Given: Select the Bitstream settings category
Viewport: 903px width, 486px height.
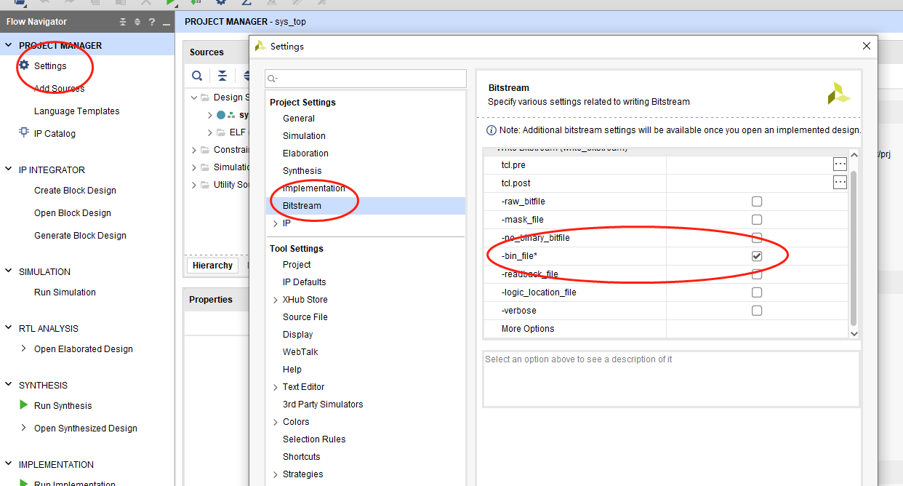Looking at the screenshot, I should [302, 206].
